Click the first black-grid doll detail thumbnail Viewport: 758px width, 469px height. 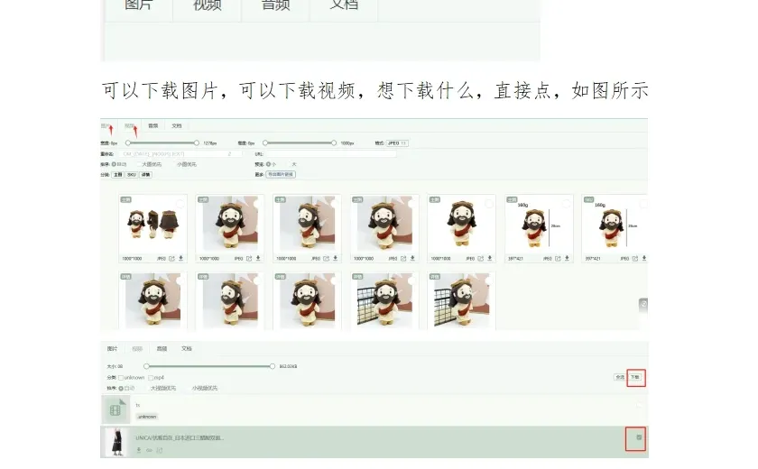384,301
